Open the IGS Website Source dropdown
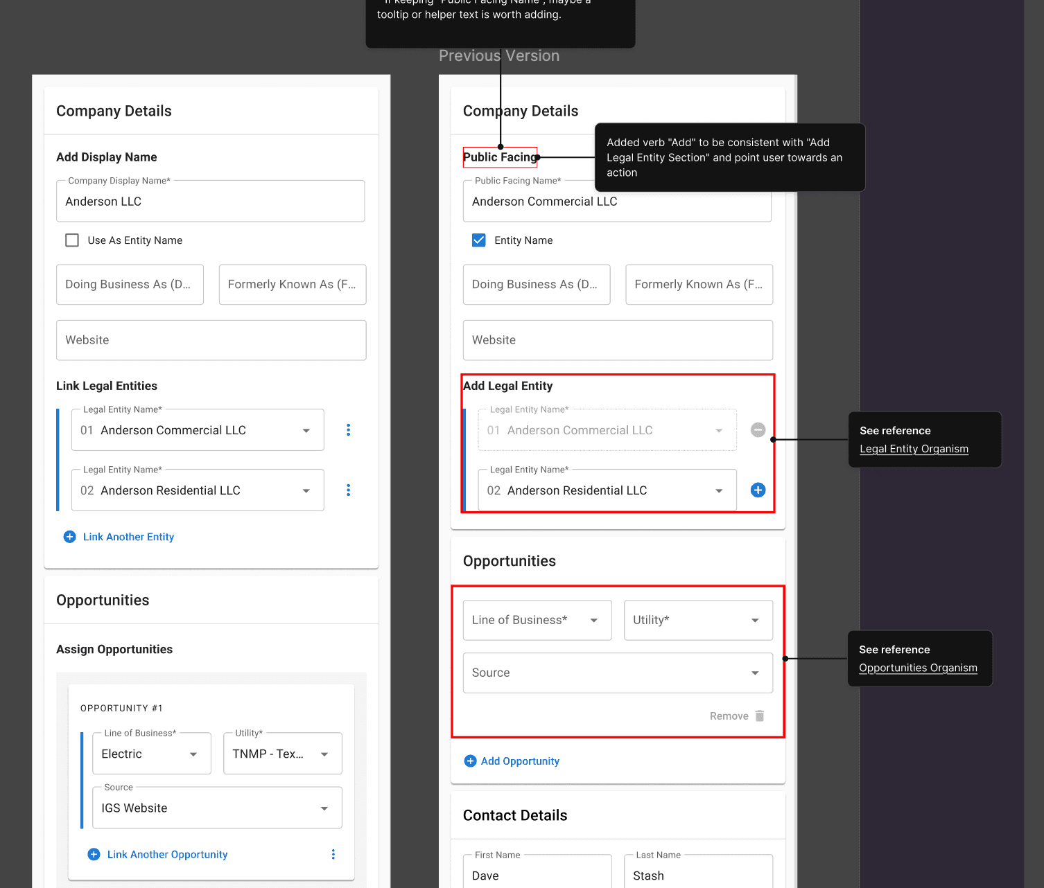 (218, 808)
